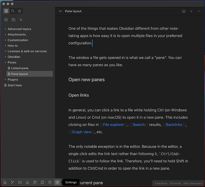Show 3 backlinks in status bar
The width and height of the screenshot is (205, 187).
[161, 183]
